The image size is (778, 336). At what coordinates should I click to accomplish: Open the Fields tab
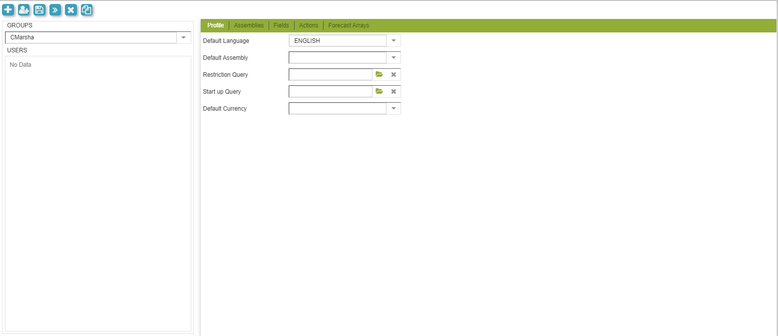281,25
